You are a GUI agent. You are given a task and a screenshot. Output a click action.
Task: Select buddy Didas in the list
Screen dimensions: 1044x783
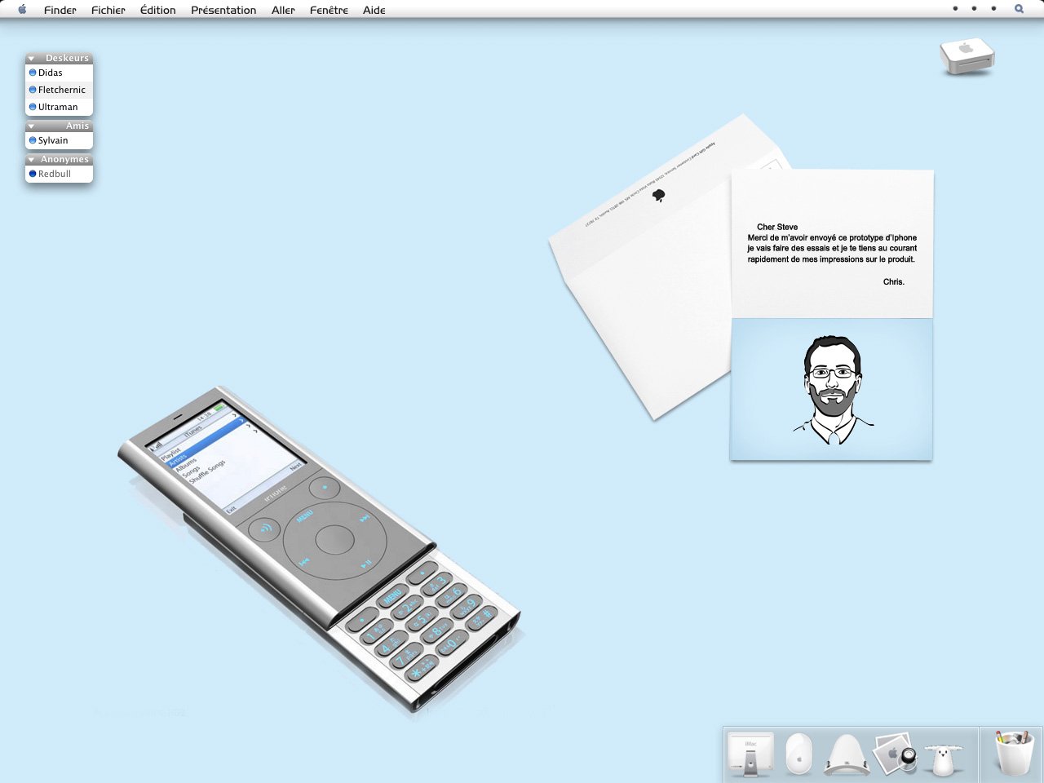point(59,73)
